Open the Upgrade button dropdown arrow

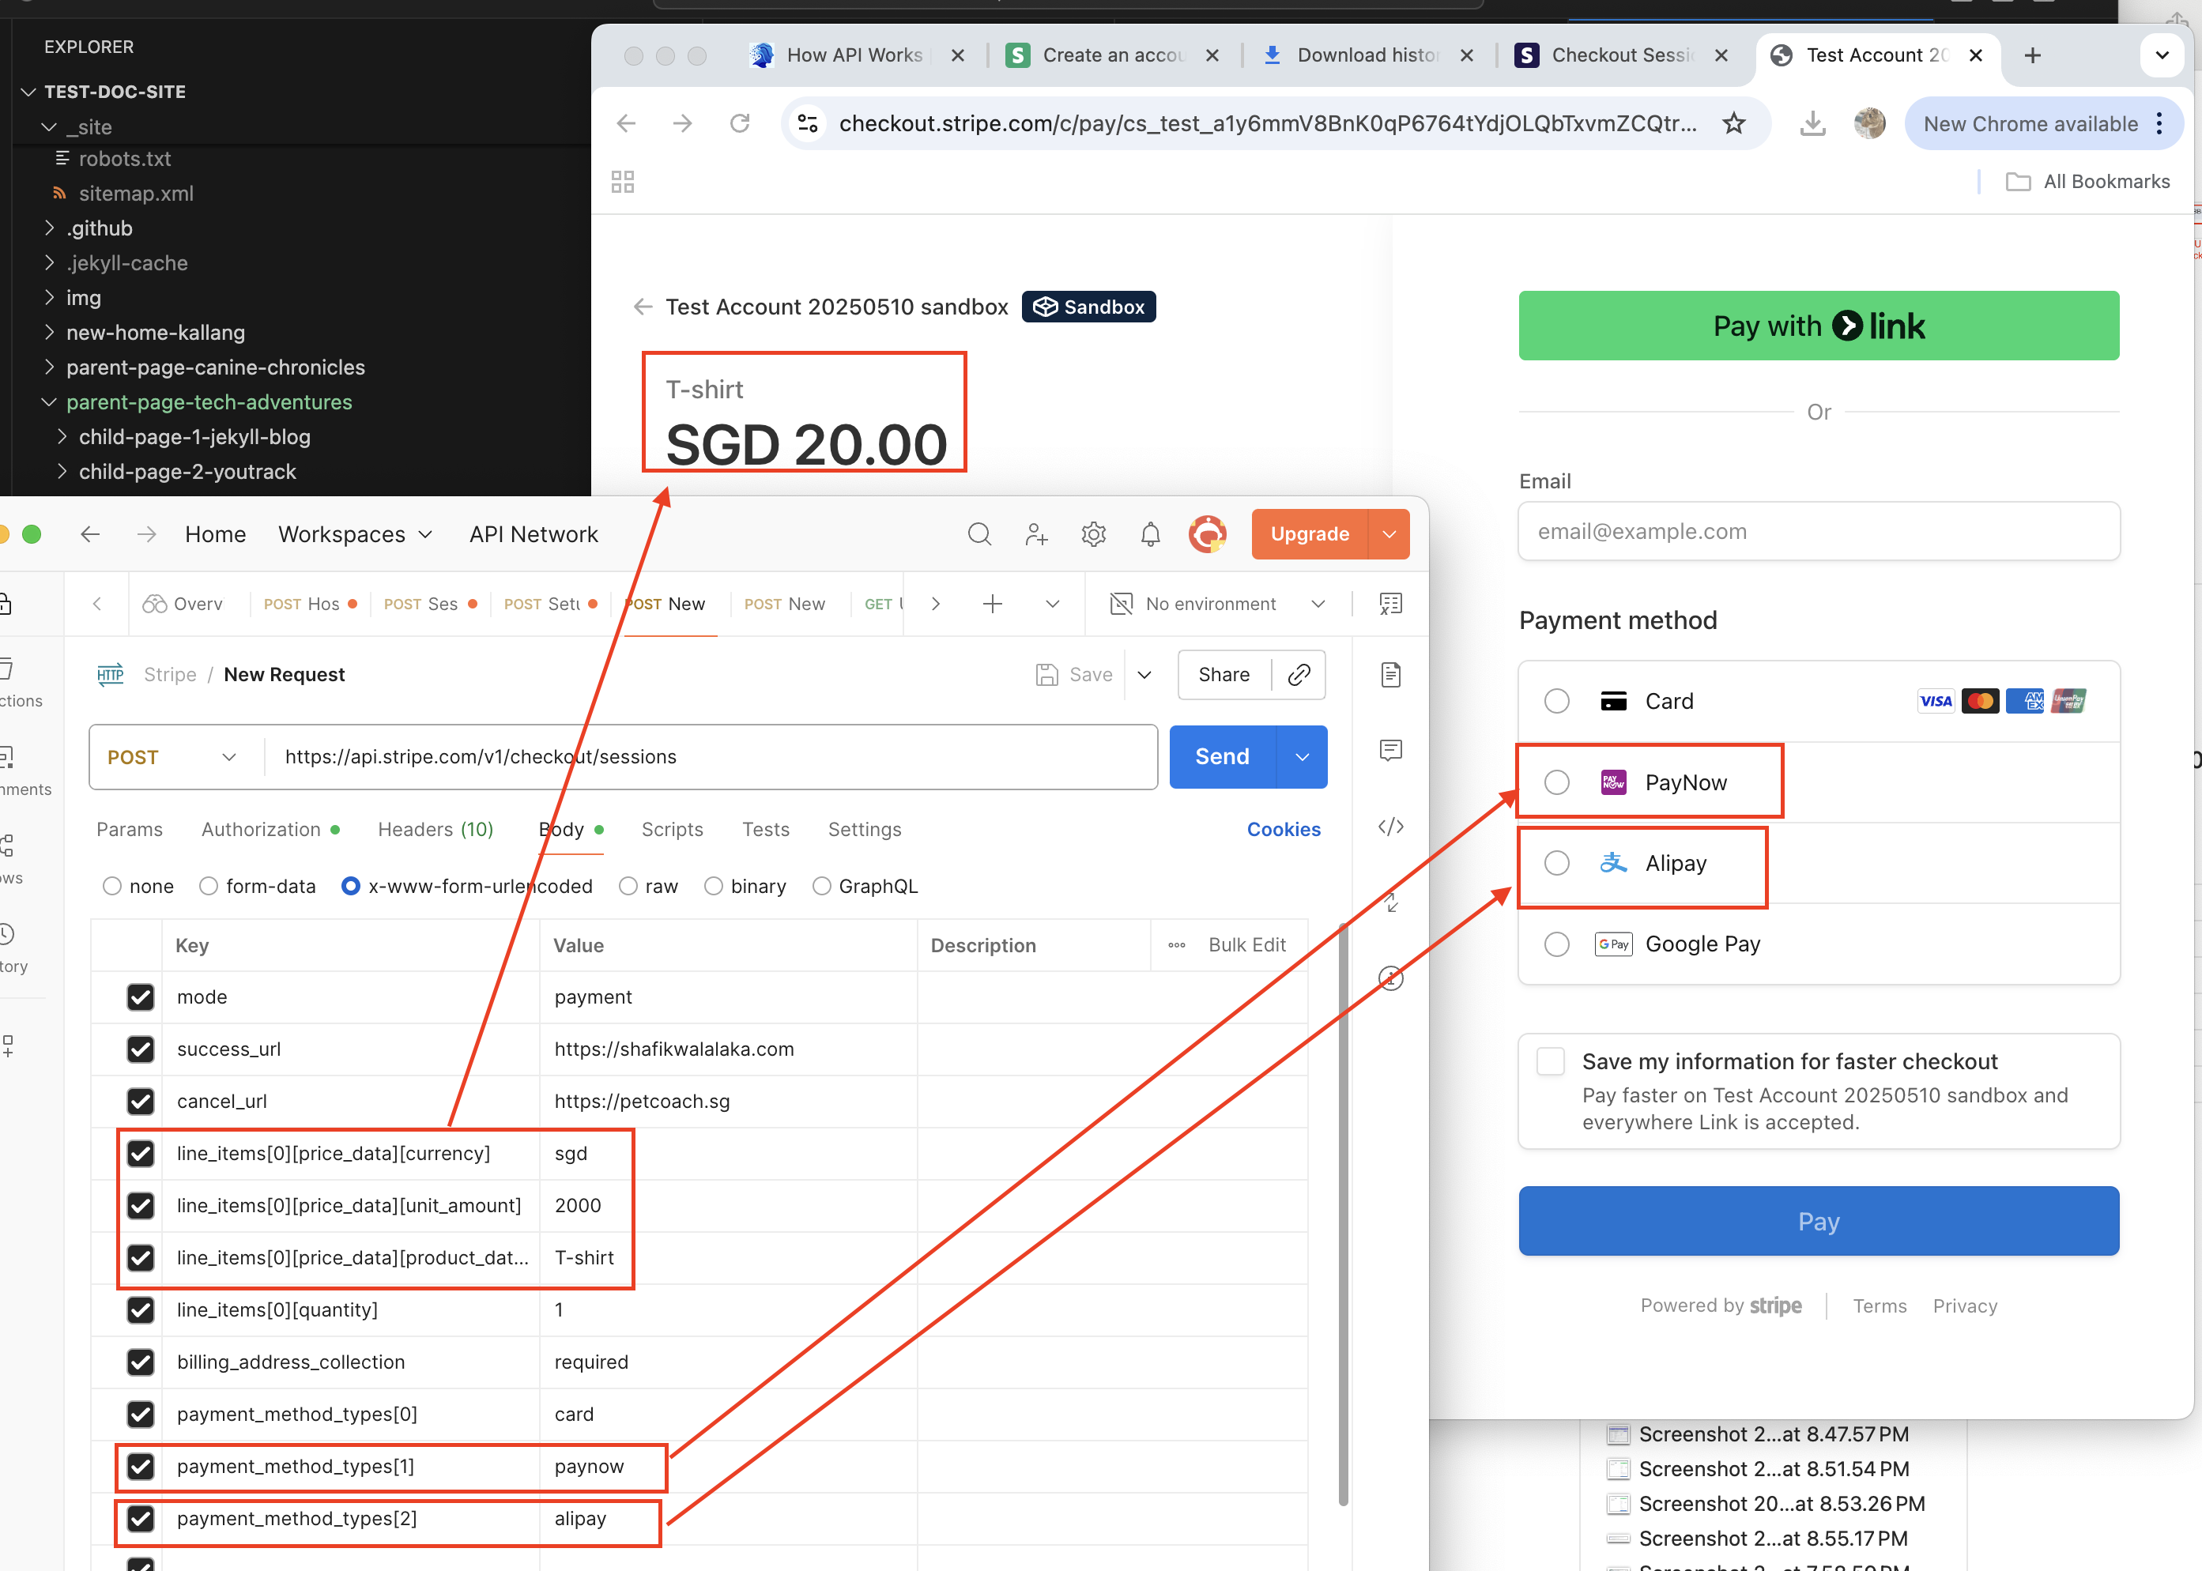(x=1389, y=534)
